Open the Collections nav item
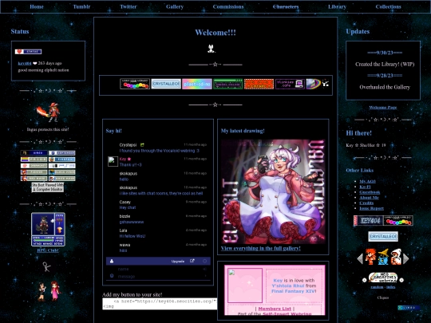Screen dimensions: 431x323 coord(388,6)
